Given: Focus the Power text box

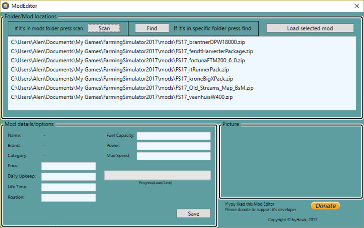Looking at the screenshot, I should tap(173, 146).
